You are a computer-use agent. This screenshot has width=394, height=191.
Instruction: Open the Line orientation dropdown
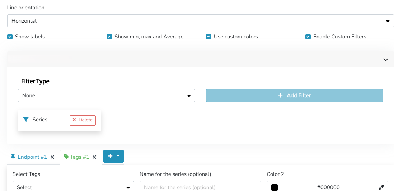[x=200, y=21]
